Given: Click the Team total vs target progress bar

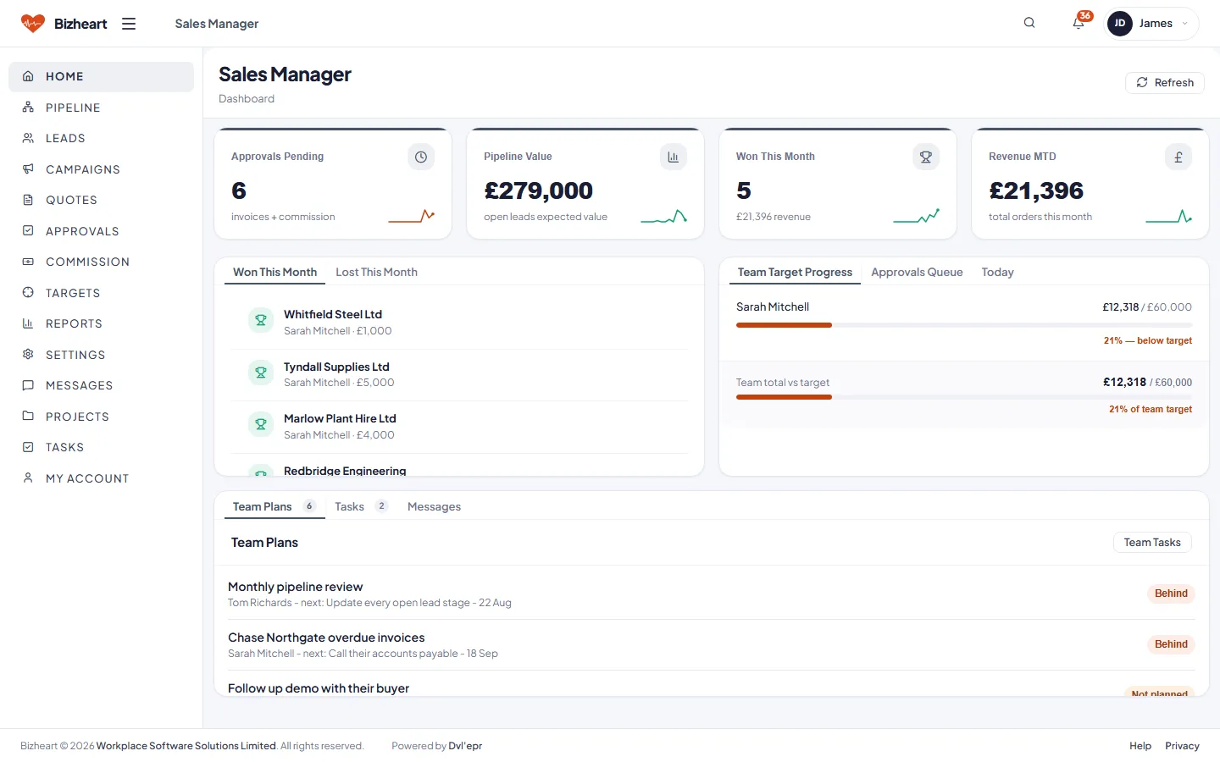Looking at the screenshot, I should click(964, 397).
